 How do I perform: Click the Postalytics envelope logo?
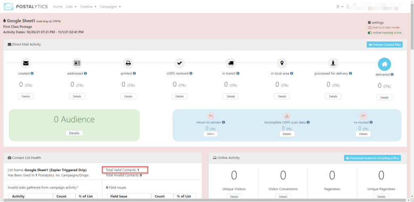tap(9, 6)
